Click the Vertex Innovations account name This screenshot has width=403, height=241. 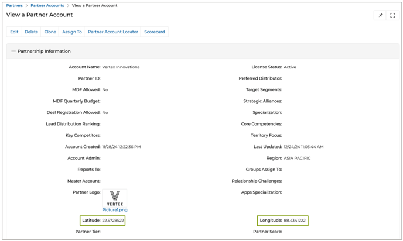click(x=121, y=67)
